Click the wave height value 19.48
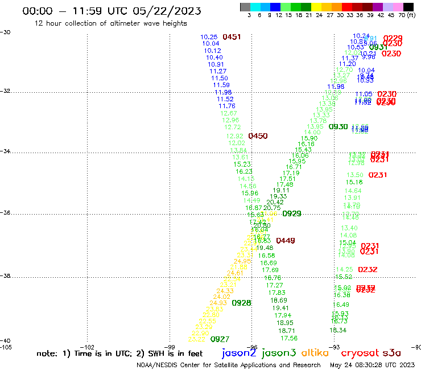This screenshot has width=421, height=370. (x=265, y=248)
